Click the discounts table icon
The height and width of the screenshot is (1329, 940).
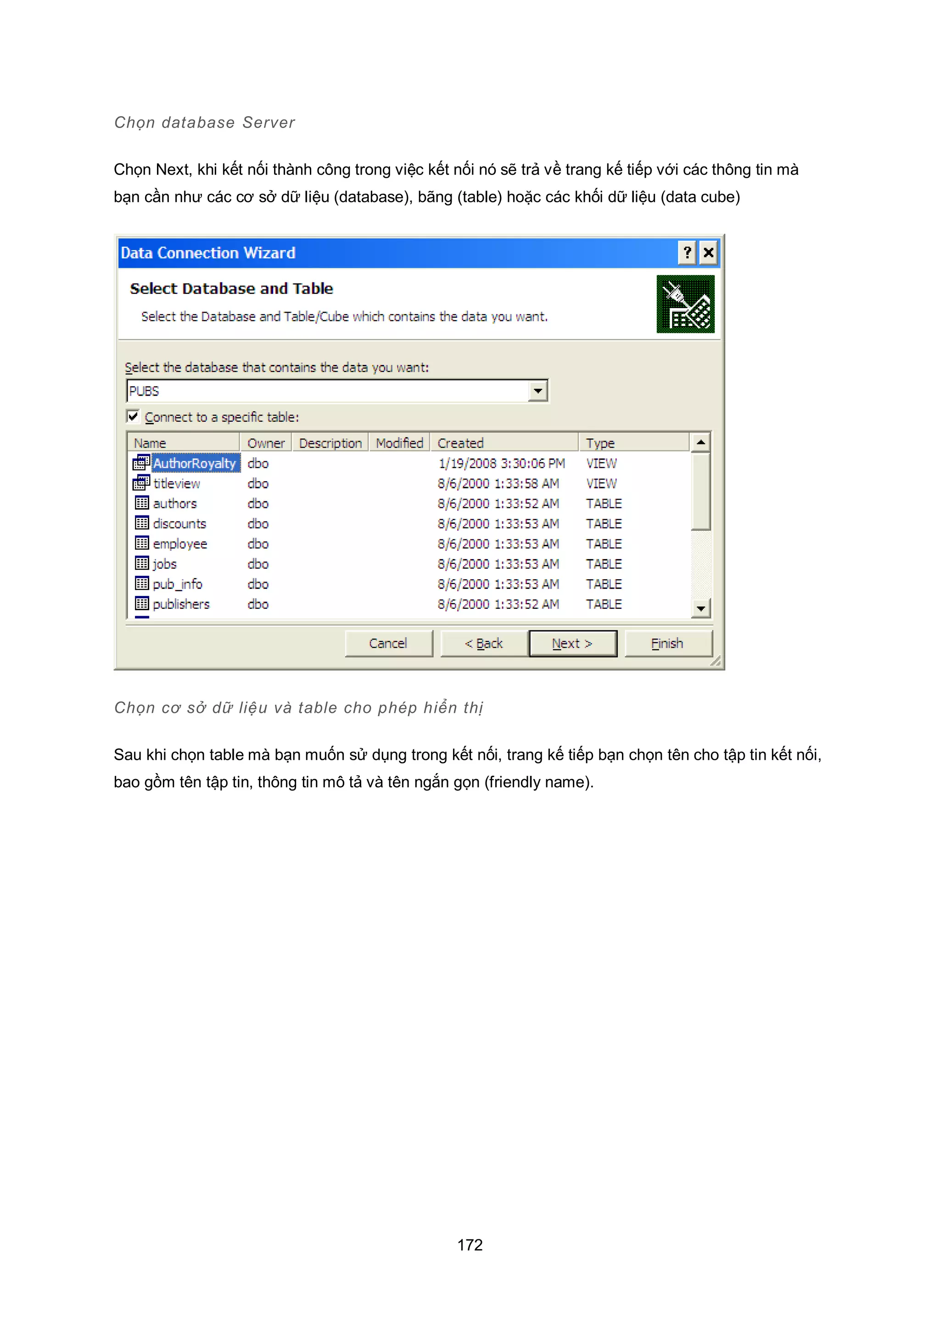point(142,523)
